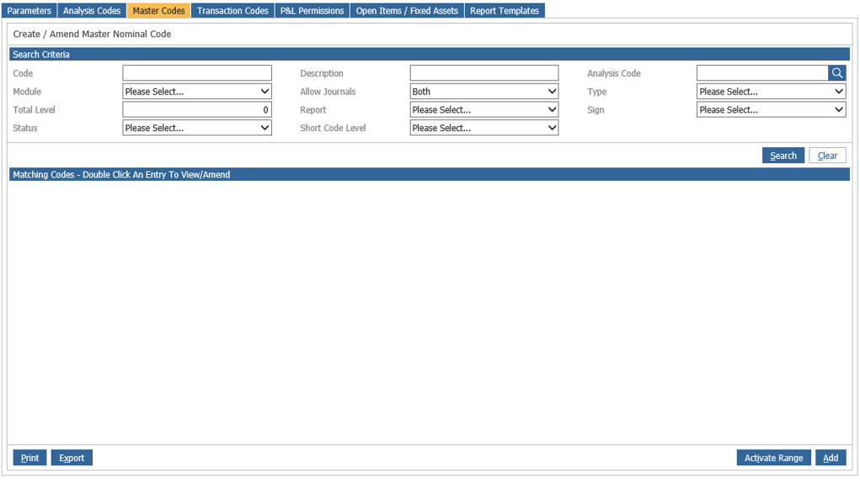Viewport: 860px width, 482px height.
Task: Click the Analysis Code magnifier lookup icon
Action: (x=836, y=73)
